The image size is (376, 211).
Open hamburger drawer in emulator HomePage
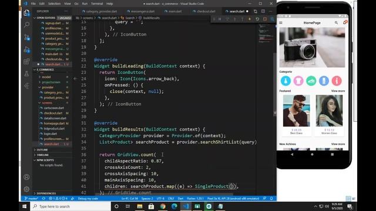281,23
